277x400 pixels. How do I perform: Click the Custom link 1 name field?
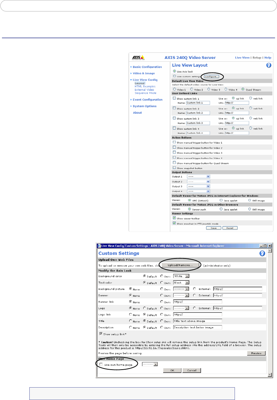pyautogui.click(x=198, y=103)
